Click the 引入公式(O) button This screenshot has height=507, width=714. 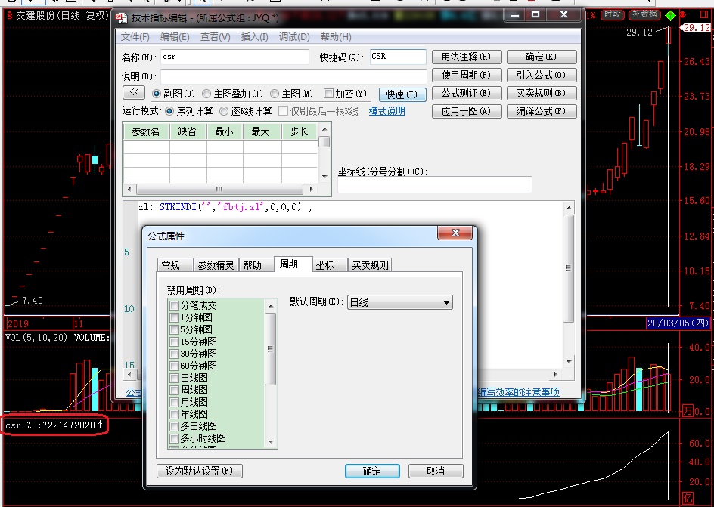coord(541,75)
